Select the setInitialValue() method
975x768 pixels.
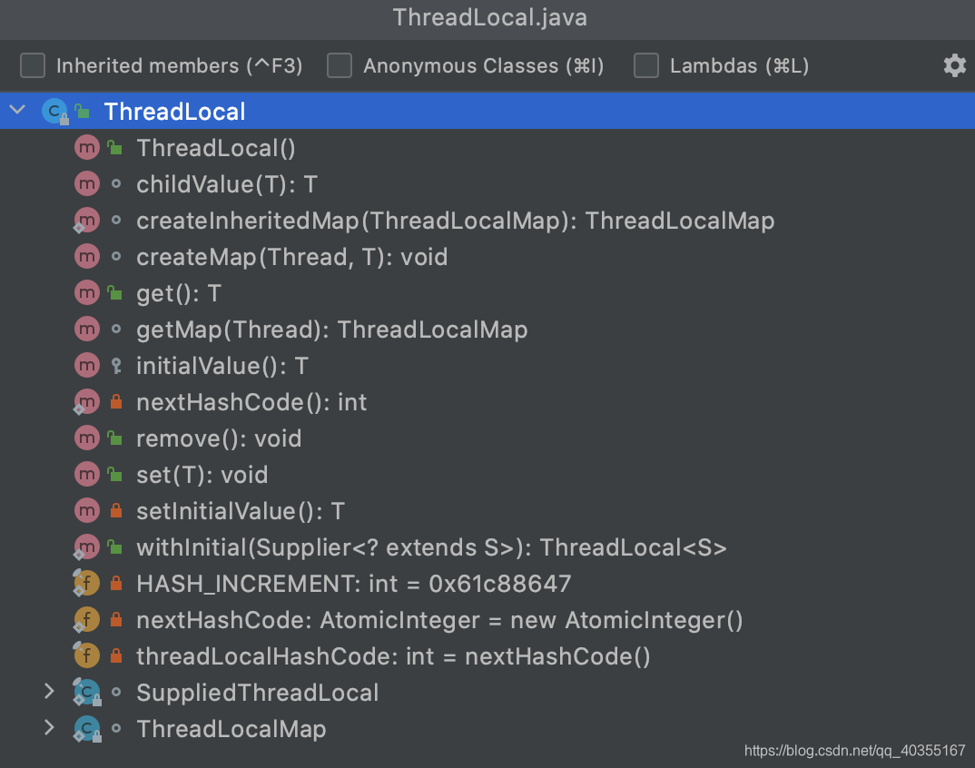pyautogui.click(x=240, y=510)
